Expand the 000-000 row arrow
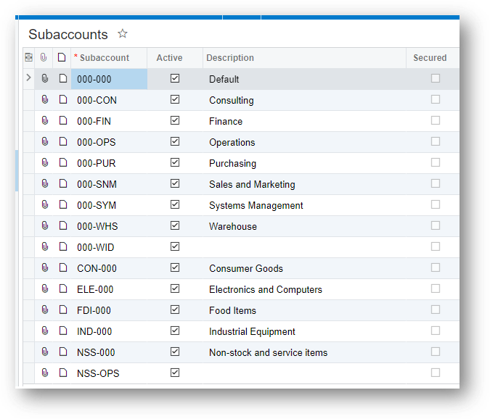This screenshot has height=419, width=490. (x=28, y=78)
